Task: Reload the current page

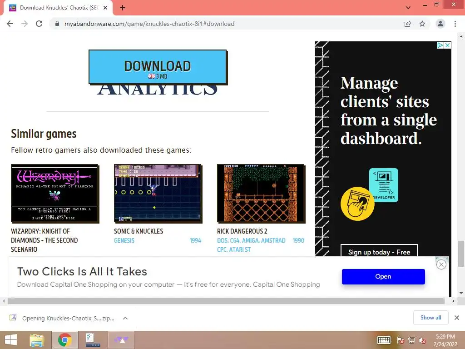Action: coord(39,24)
